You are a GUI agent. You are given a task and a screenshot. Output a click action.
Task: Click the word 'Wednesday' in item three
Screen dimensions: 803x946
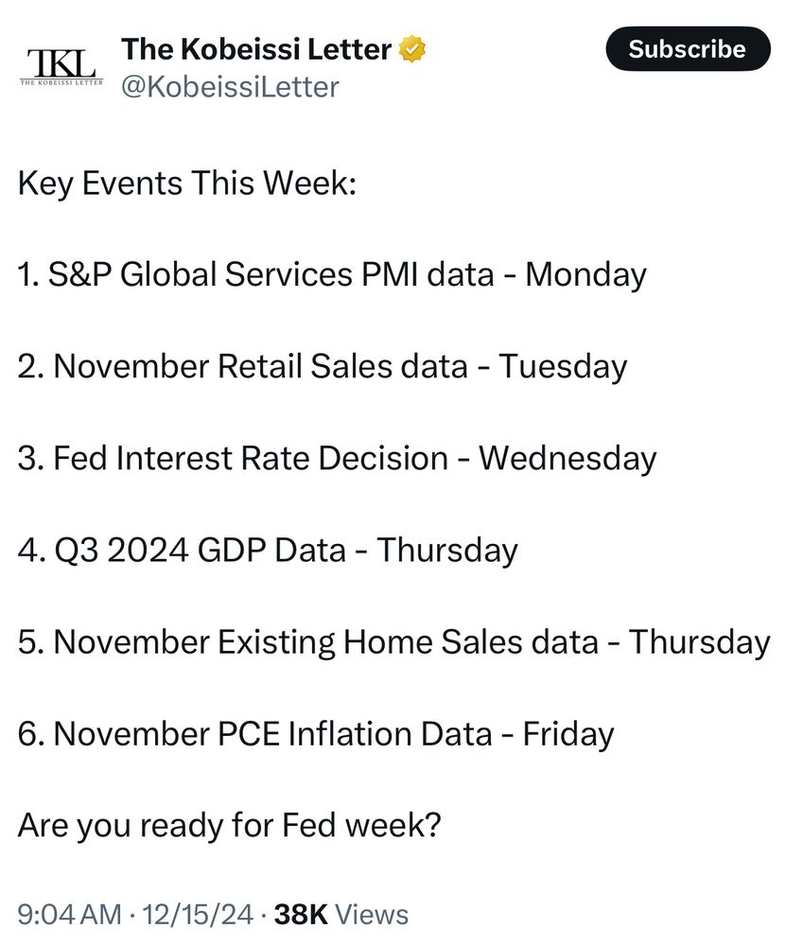[567, 459]
